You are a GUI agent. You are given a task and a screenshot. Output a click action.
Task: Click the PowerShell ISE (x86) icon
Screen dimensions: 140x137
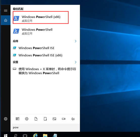pyautogui.click(x=15, y=55)
